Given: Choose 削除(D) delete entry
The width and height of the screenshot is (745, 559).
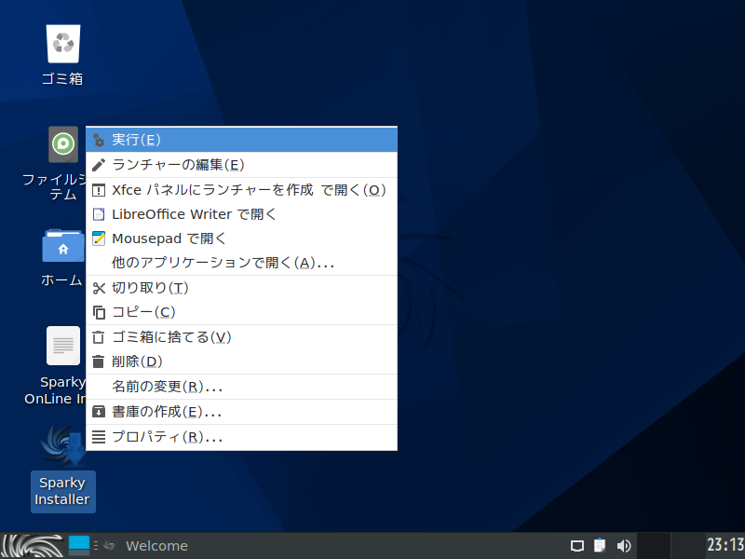Looking at the screenshot, I should click(x=241, y=361).
